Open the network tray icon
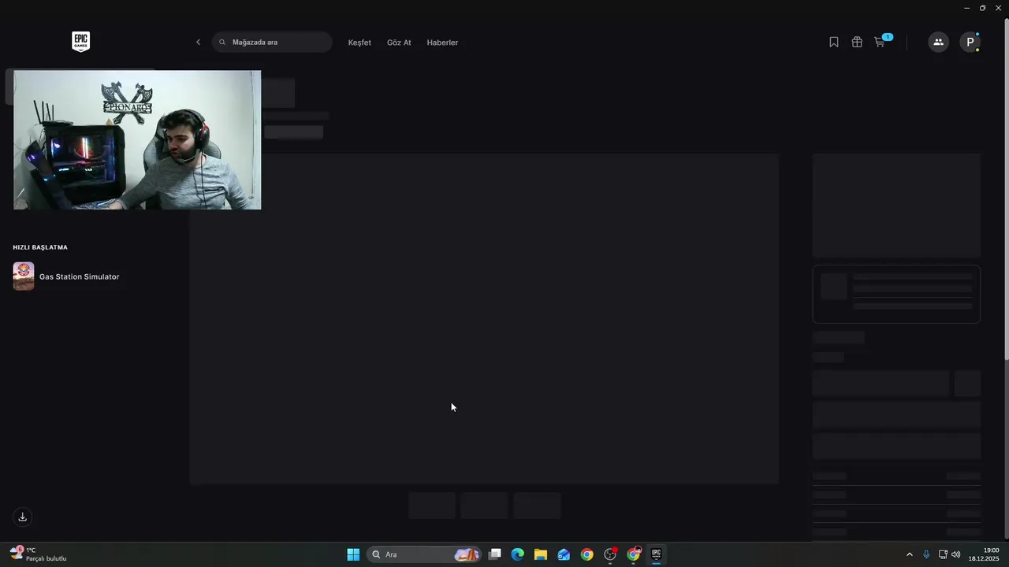The width and height of the screenshot is (1009, 567). click(x=943, y=554)
